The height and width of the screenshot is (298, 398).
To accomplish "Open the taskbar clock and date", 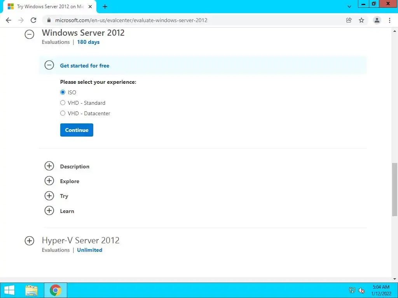I will (x=381, y=290).
